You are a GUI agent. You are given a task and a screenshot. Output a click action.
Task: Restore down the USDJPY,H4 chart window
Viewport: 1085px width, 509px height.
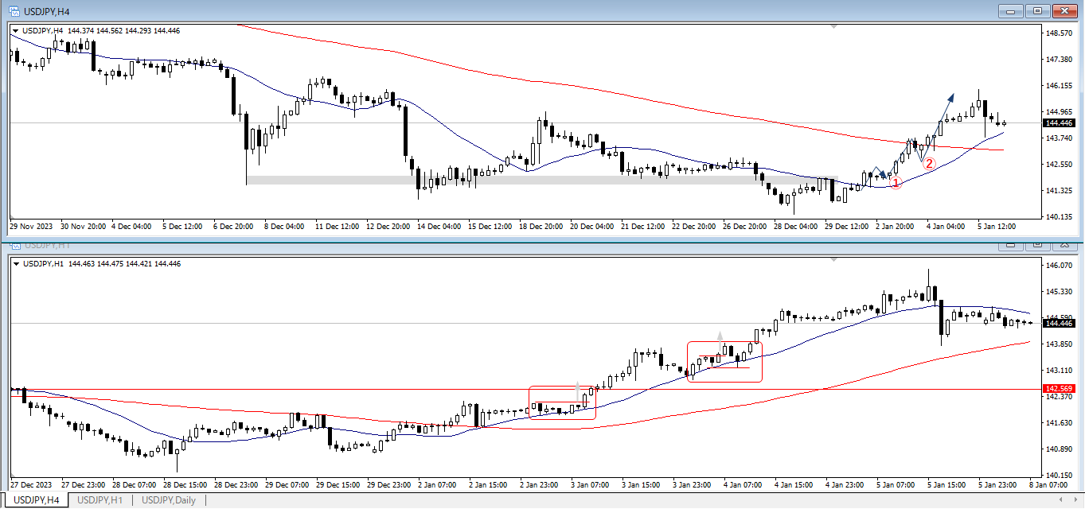click(1037, 11)
